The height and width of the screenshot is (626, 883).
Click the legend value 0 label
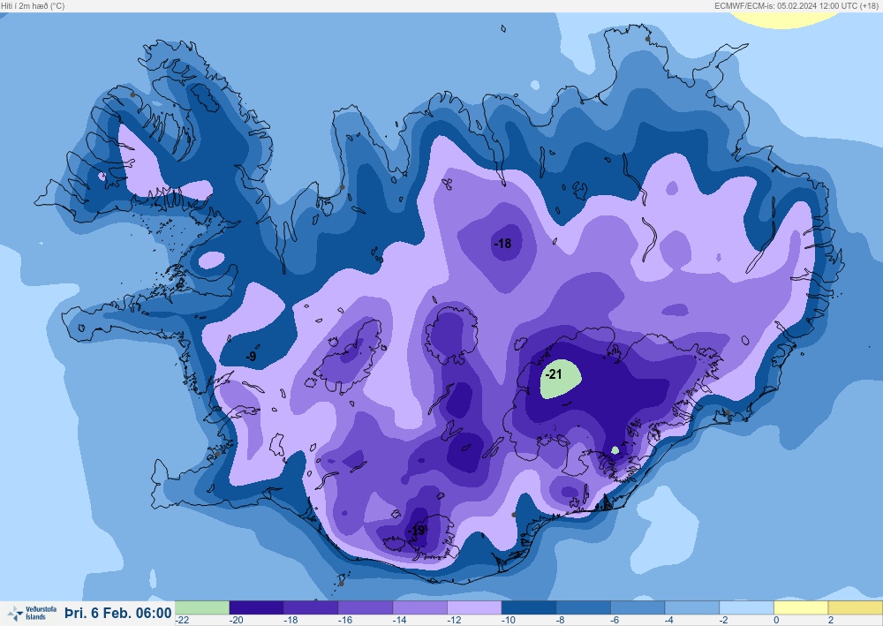pos(776,621)
